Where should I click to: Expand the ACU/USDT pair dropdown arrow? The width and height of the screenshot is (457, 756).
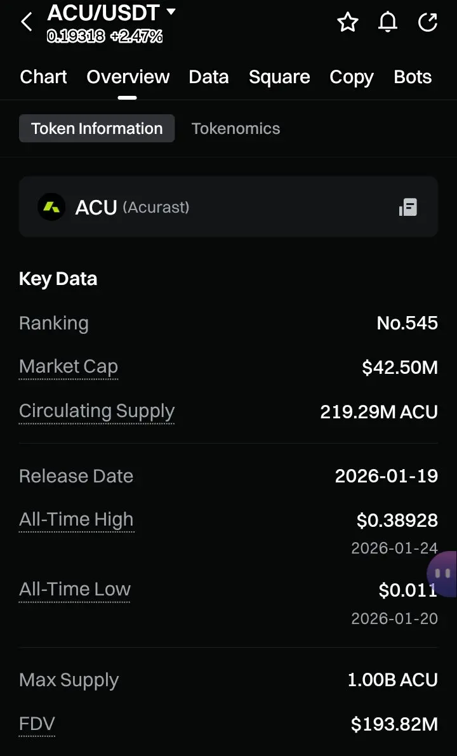[x=171, y=11]
